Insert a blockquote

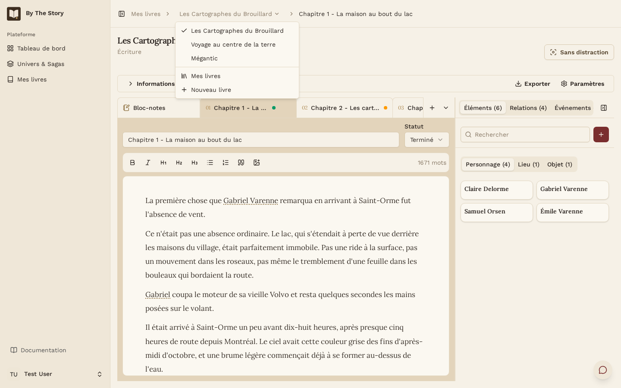241,163
